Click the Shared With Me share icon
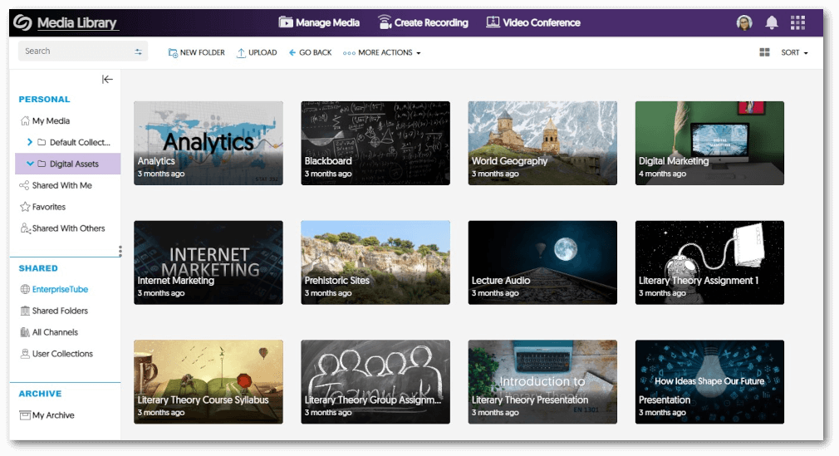The image size is (839, 456). pyautogui.click(x=25, y=185)
